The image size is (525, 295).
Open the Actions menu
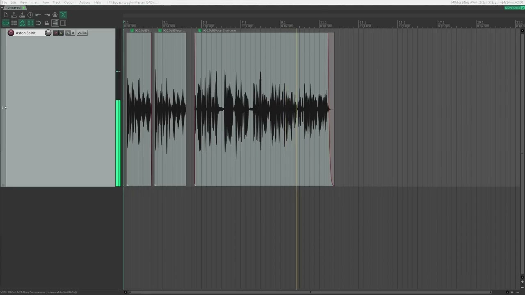(85, 2)
